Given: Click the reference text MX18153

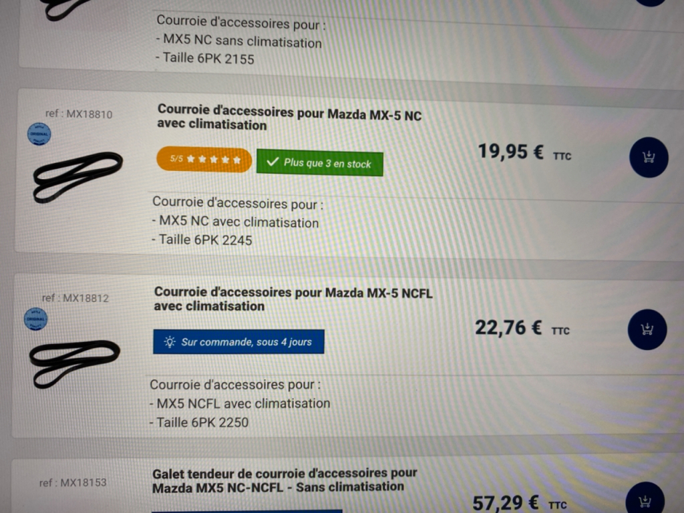Looking at the screenshot, I should [73, 482].
